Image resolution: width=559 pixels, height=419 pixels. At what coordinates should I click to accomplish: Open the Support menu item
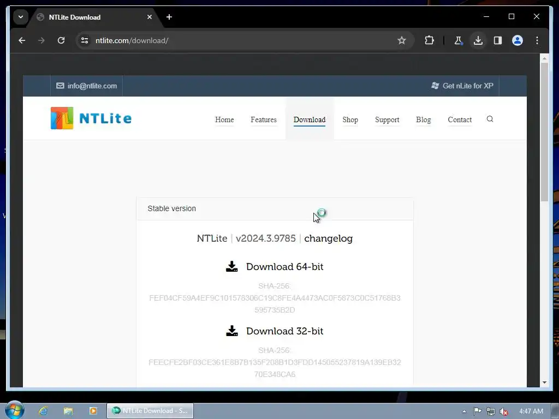(387, 119)
